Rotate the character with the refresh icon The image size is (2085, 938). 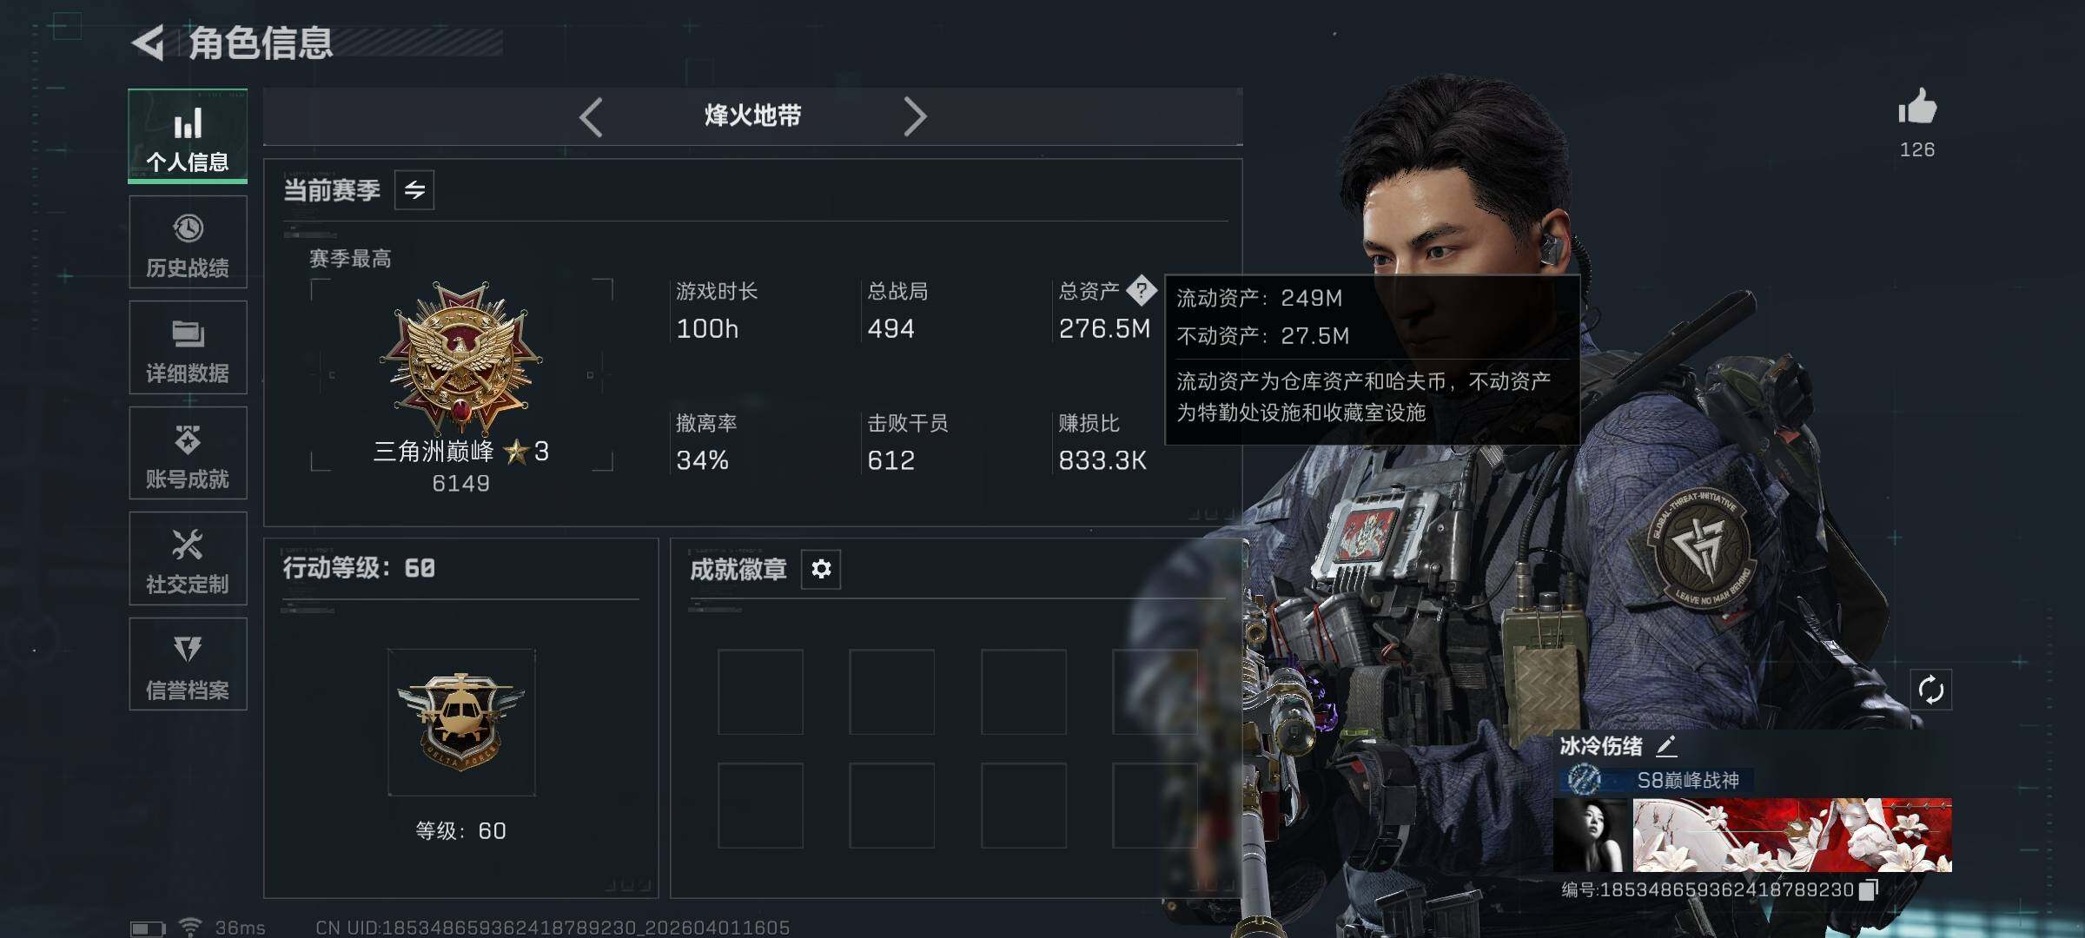coord(1930,690)
